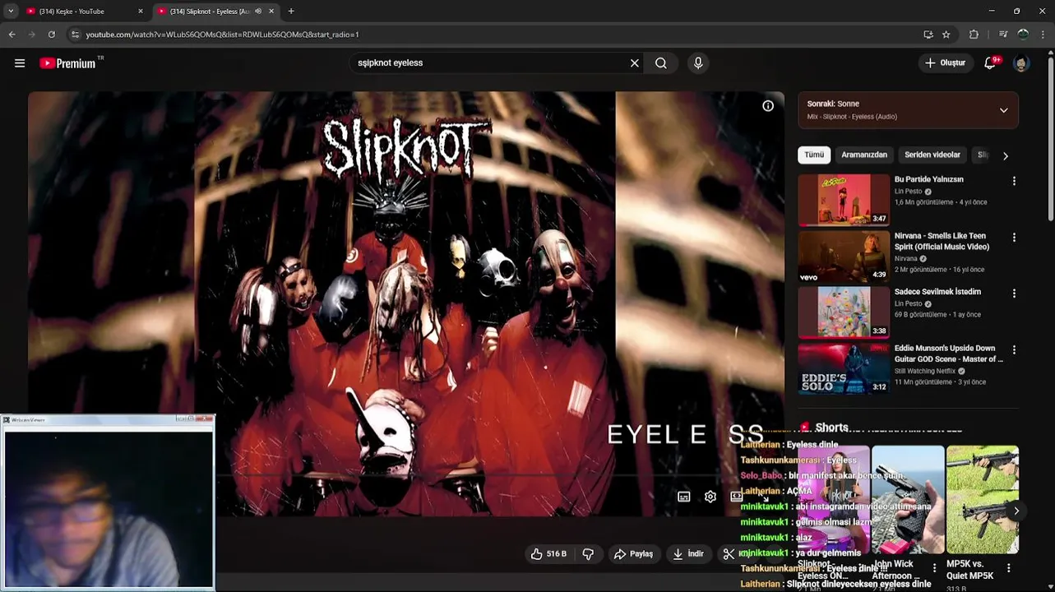Open options for Eddie Munson's guitar video
Image resolution: width=1055 pixels, height=592 pixels.
coord(1014,350)
